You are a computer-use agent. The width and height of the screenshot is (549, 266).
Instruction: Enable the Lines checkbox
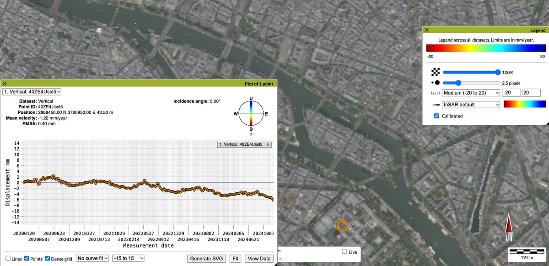pos(8,259)
